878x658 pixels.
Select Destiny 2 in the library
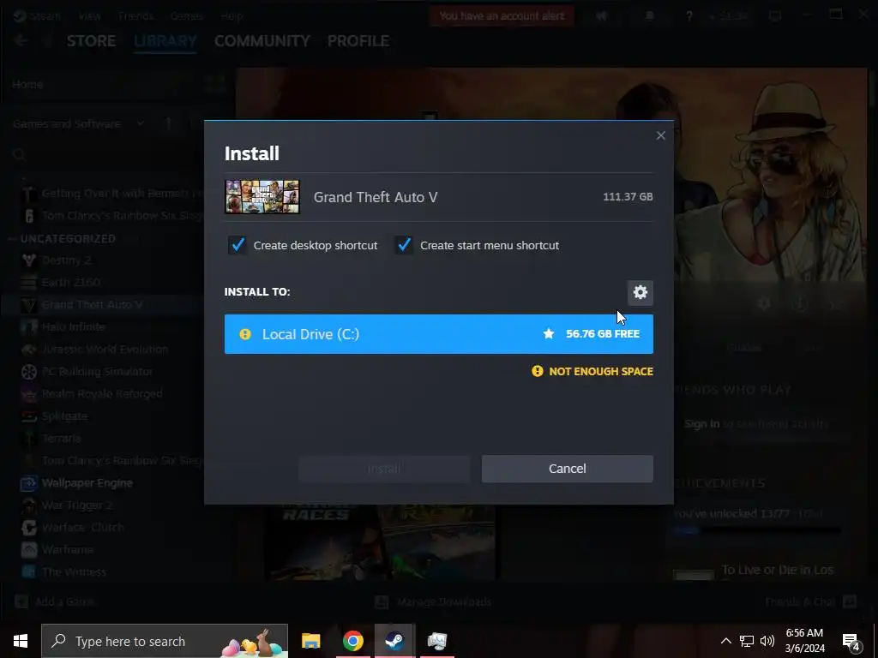(66, 260)
